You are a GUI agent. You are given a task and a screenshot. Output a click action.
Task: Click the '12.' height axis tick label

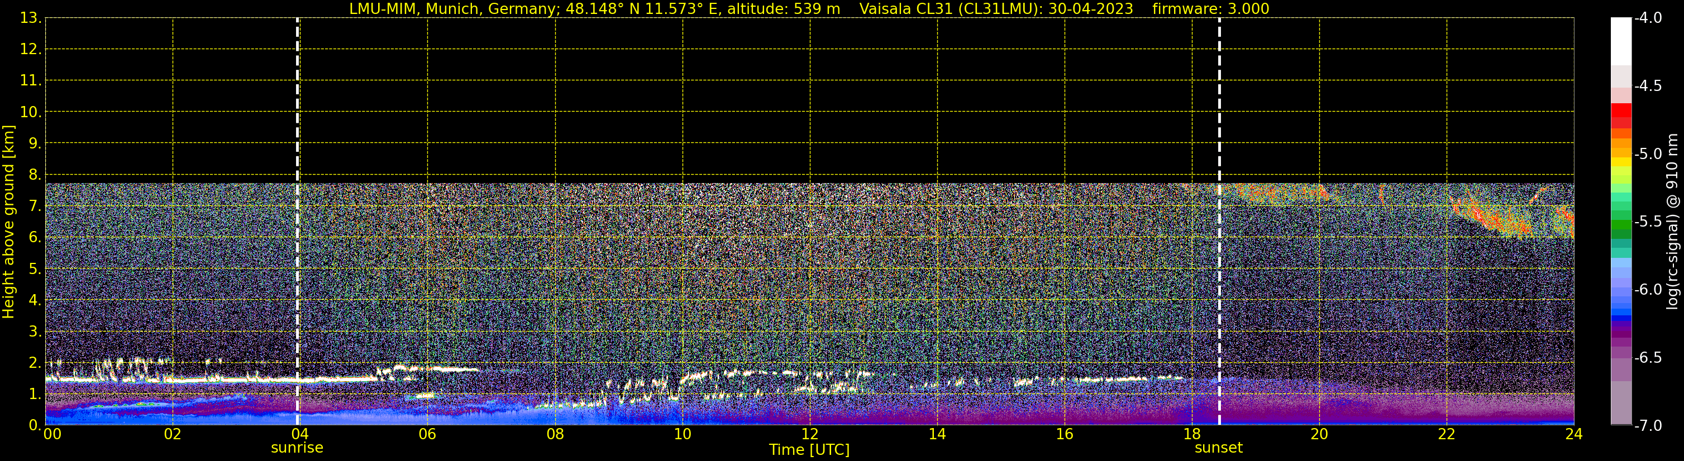coord(31,50)
